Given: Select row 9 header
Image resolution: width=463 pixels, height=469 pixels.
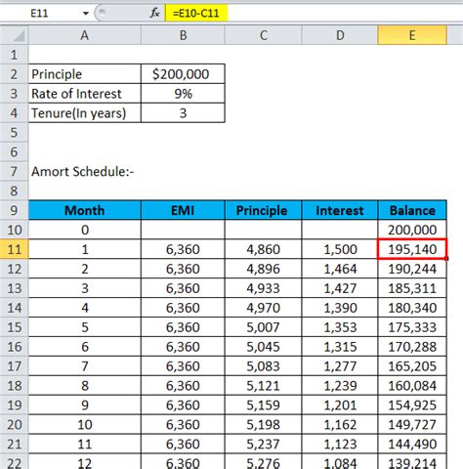Looking at the screenshot, I should pyautogui.click(x=14, y=210).
